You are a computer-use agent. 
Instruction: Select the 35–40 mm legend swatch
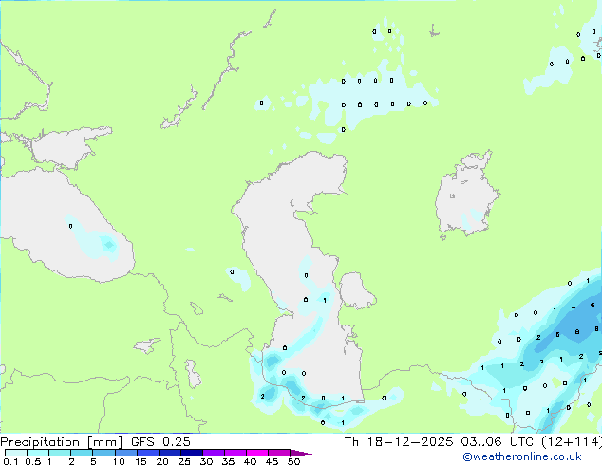pos(235,453)
